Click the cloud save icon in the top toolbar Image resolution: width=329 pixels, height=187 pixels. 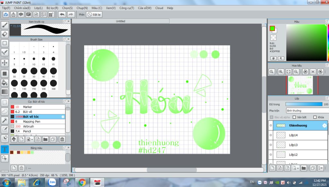tap(6, 14)
